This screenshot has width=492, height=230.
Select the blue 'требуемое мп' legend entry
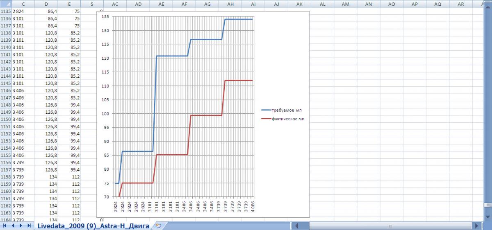click(283, 110)
